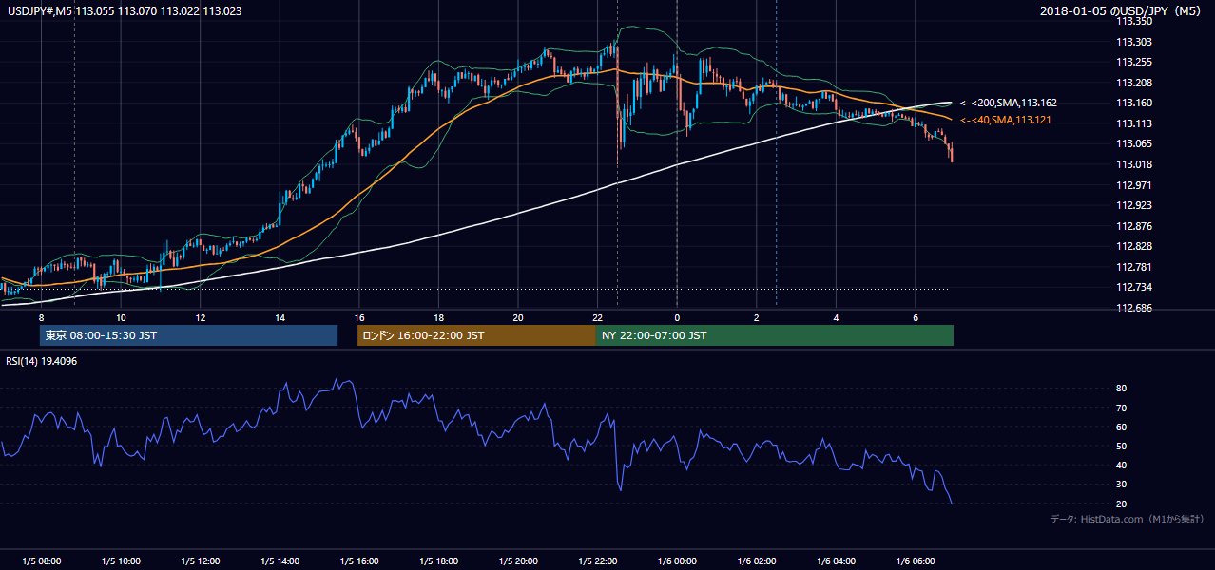
Task: Click RSI scale value 50
Action: click(1121, 446)
